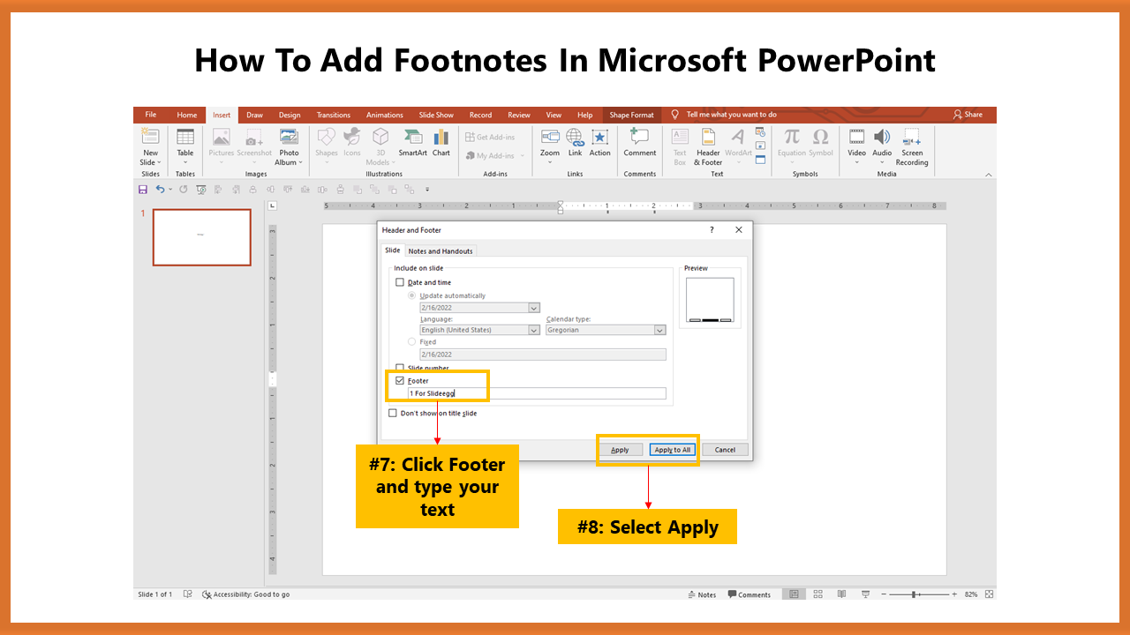Click Cancel in the dialog

point(726,450)
